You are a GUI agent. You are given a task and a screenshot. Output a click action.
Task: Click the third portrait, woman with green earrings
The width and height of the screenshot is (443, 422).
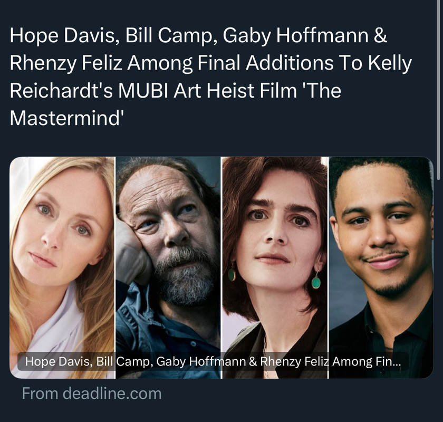click(275, 267)
